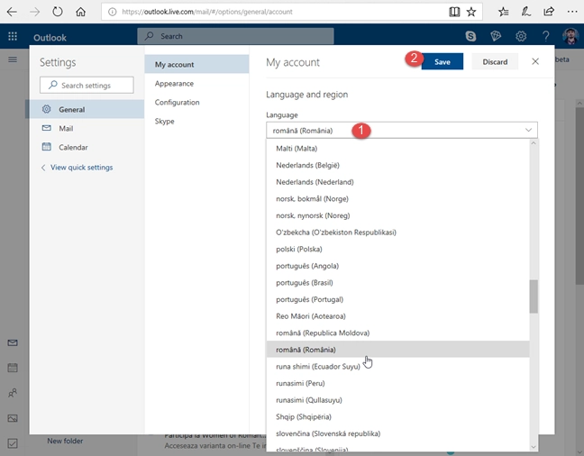This screenshot has height=456, width=584.
Task: Choose polski (Polska) language
Action: [x=397, y=249]
